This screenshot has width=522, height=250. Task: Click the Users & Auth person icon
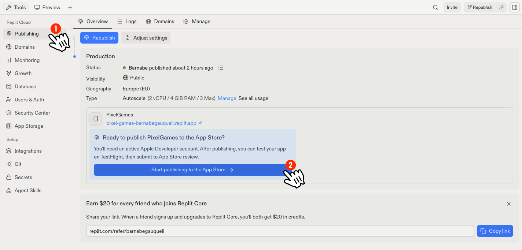pyautogui.click(x=9, y=100)
